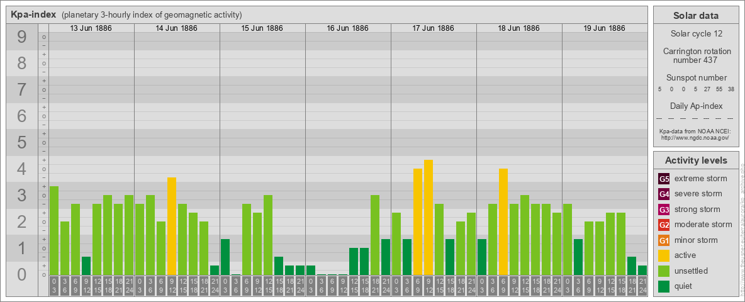Click the G3 strong storm badge
This screenshot has width=745, height=302.
click(x=664, y=210)
